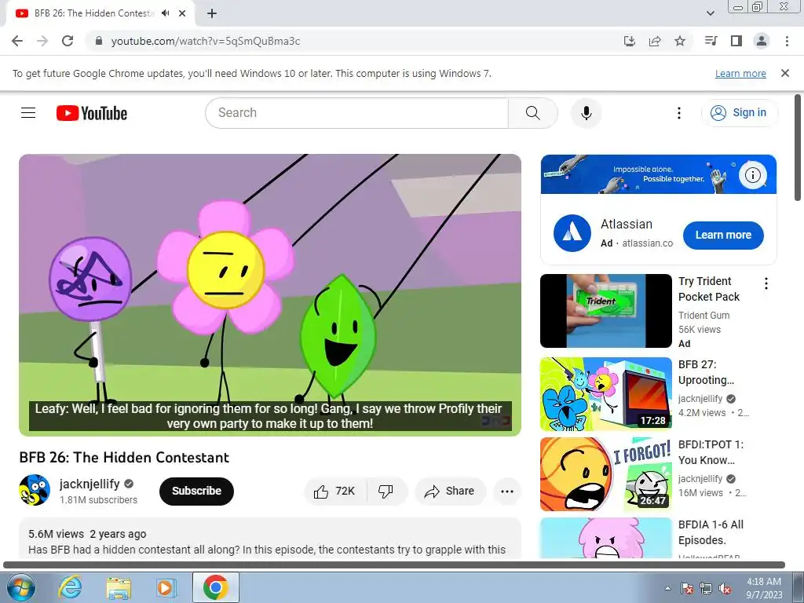
Task: Show hidden tray icons arrow
Action: click(x=667, y=588)
